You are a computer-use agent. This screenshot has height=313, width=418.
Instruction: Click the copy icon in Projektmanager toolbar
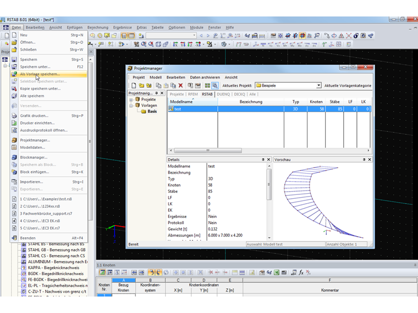pyautogui.click(x=158, y=86)
